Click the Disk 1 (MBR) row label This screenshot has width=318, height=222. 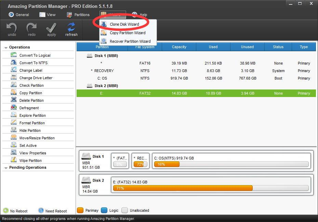(x=106, y=56)
